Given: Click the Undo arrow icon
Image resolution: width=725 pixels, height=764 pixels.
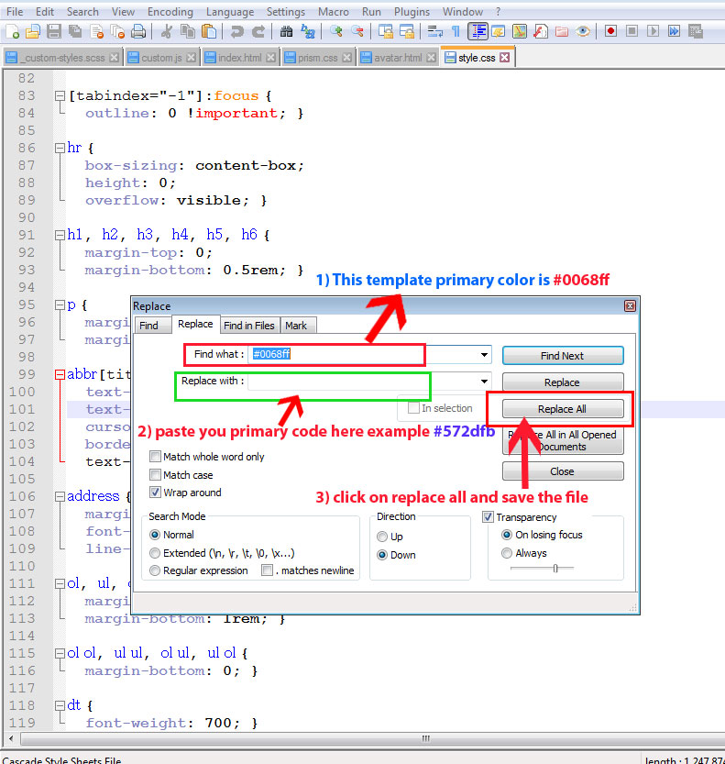Looking at the screenshot, I should click(x=236, y=31).
